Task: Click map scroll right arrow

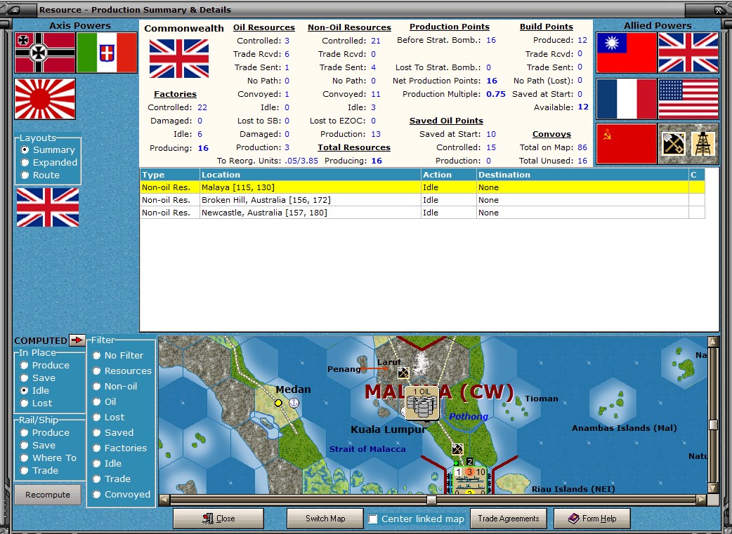Action: (702, 500)
